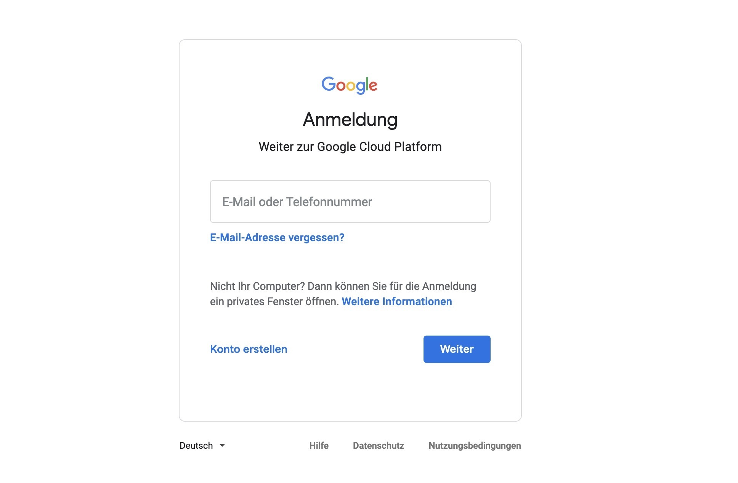Click the blank area inside the sign-in card
Image resolution: width=738 pixels, height=483 pixels.
[350, 392]
